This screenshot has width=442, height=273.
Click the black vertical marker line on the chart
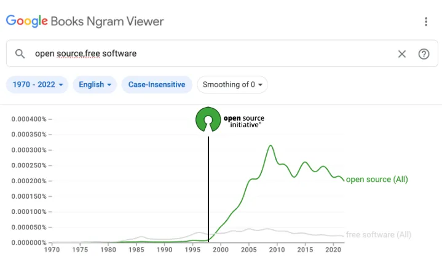pos(208,184)
